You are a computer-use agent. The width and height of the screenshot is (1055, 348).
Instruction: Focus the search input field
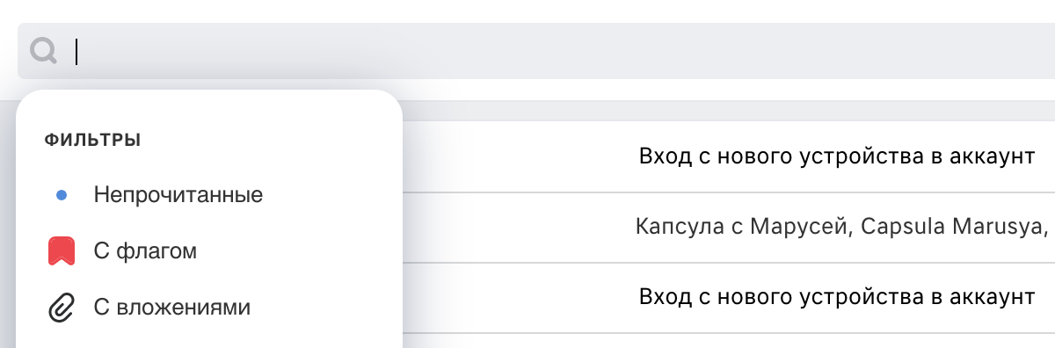point(536,51)
